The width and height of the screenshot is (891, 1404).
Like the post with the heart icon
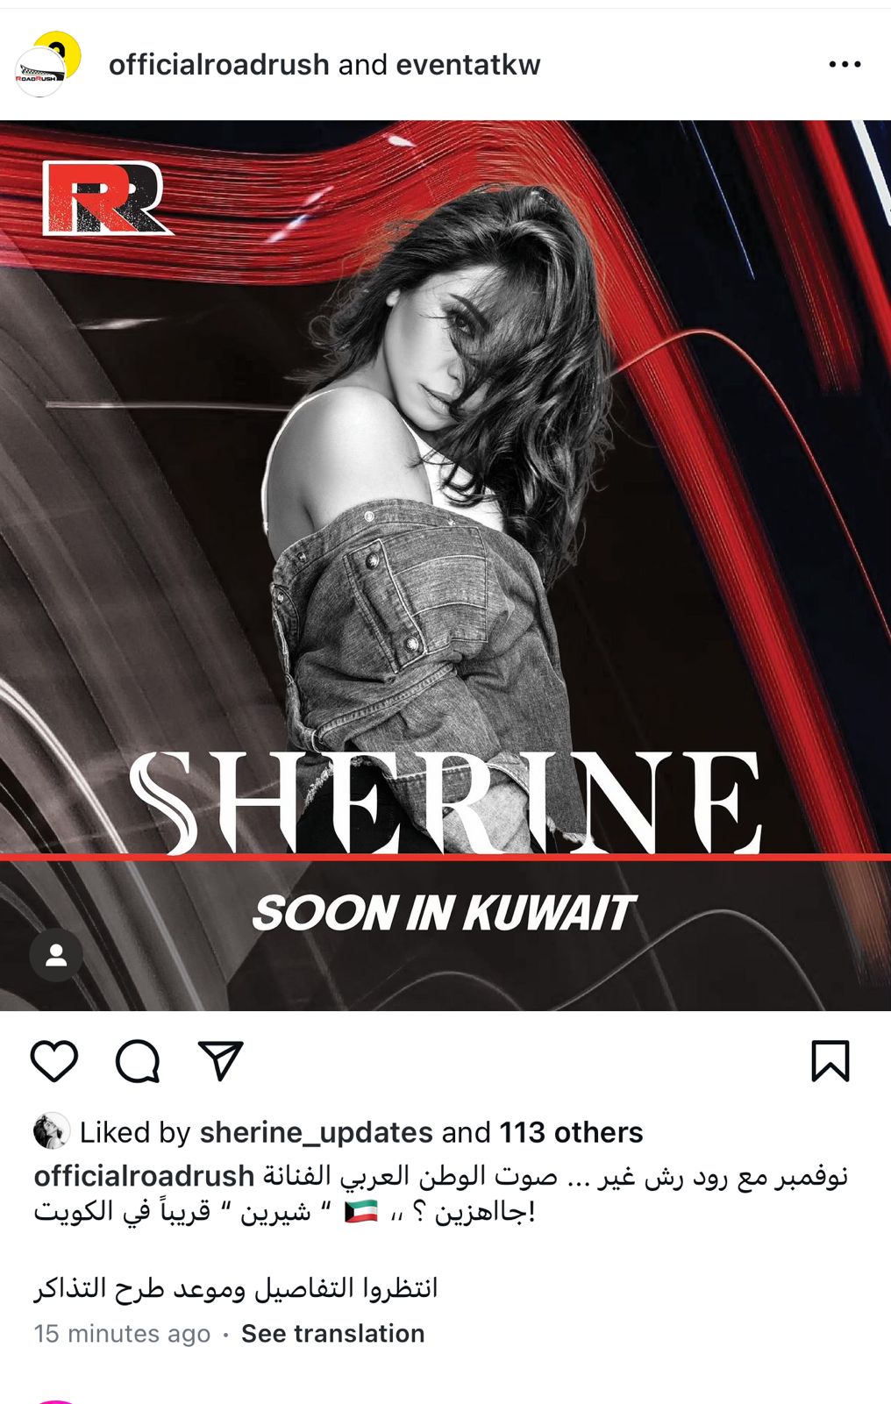click(54, 1061)
